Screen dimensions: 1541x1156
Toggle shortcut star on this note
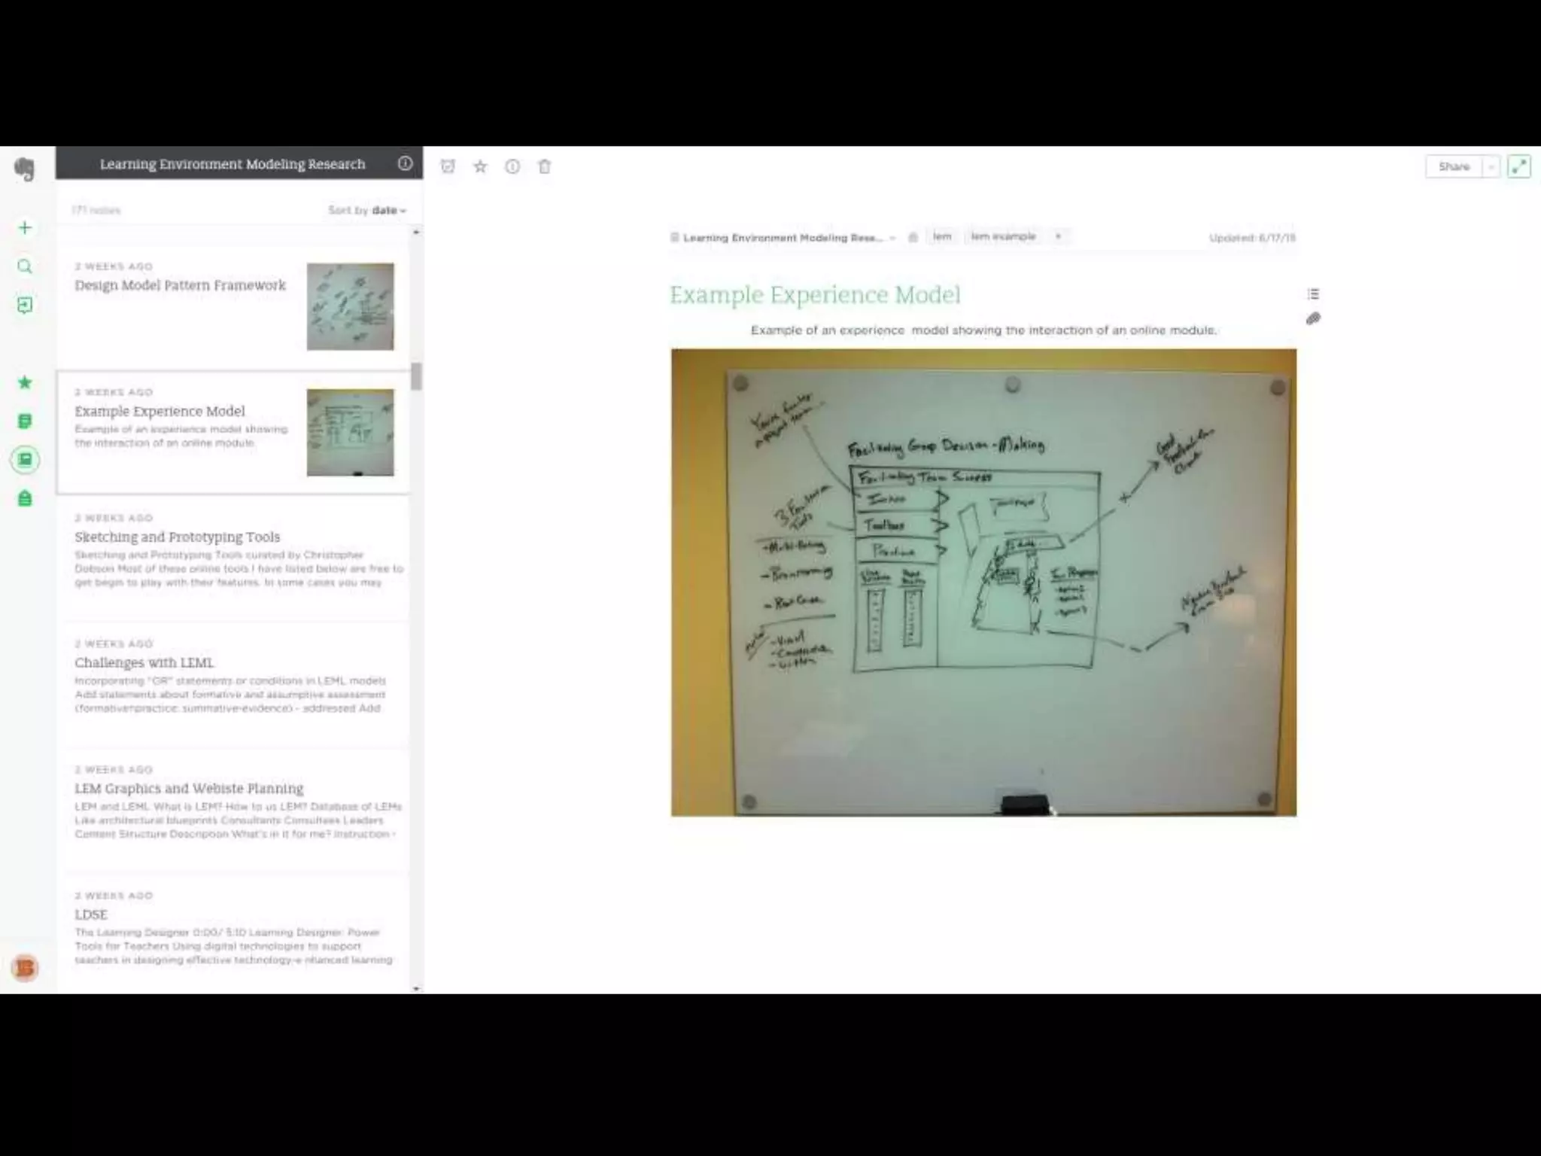pos(480,166)
